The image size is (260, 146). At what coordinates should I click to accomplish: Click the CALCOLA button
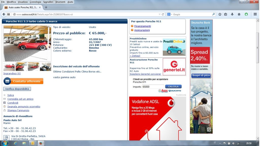coord(173,86)
